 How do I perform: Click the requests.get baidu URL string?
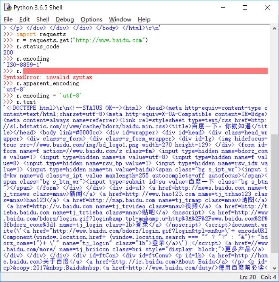pyautogui.click(x=110, y=40)
